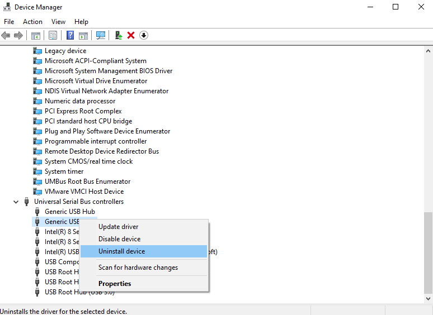Select NDIS Virtual Network Adapter Enumerator
Screen dimensions: 433x315
tap(107, 91)
